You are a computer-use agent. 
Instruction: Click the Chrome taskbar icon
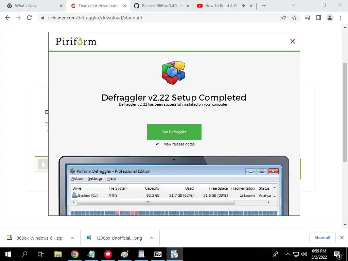(74, 254)
